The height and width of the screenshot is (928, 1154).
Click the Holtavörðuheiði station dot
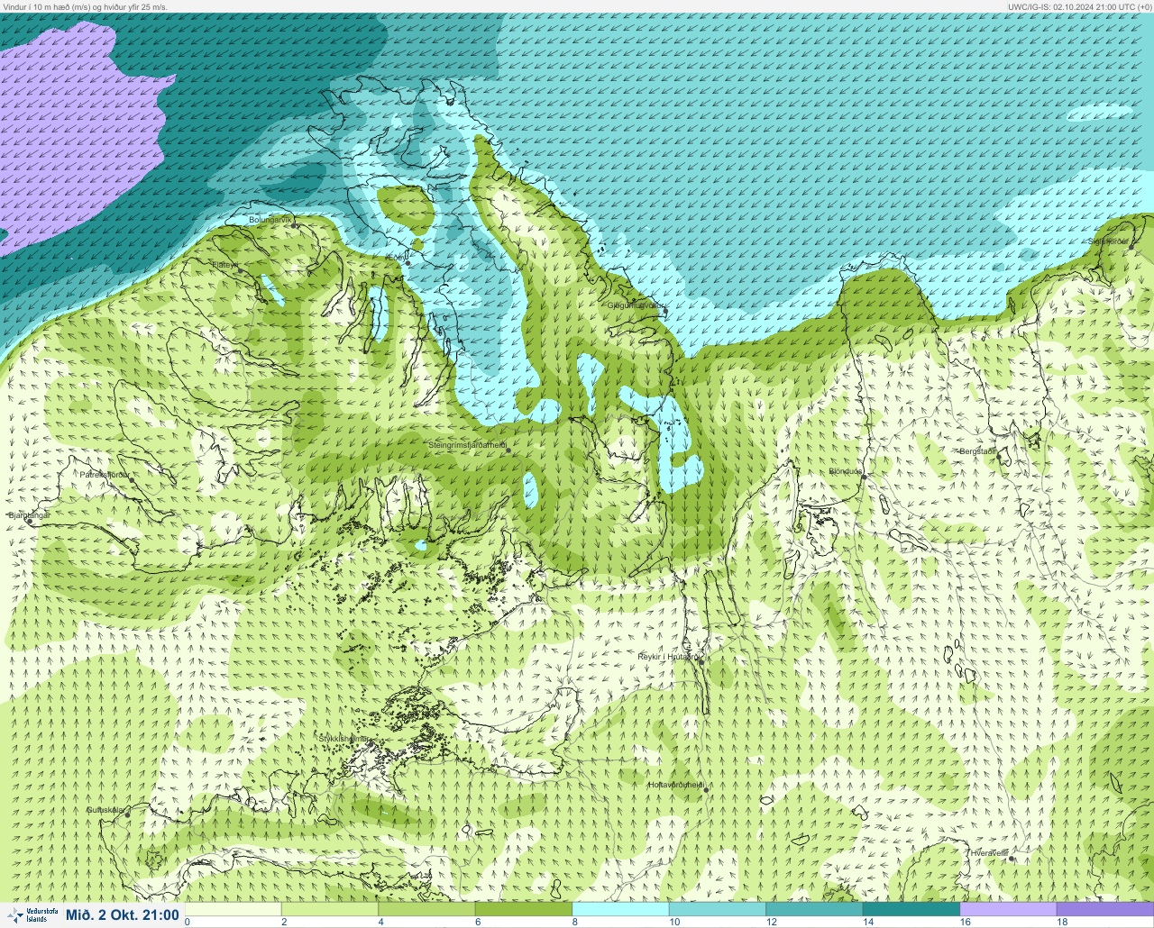pos(706,790)
